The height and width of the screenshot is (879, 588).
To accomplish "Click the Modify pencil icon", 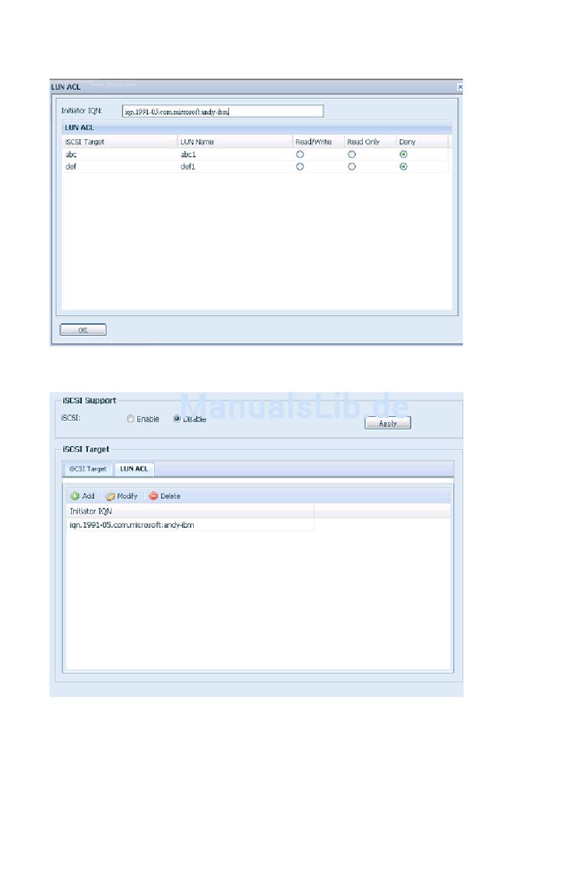I will click(110, 496).
